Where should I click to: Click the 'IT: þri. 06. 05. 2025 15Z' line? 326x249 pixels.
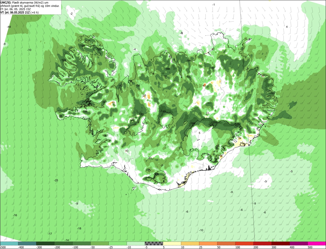[x=16, y=9]
